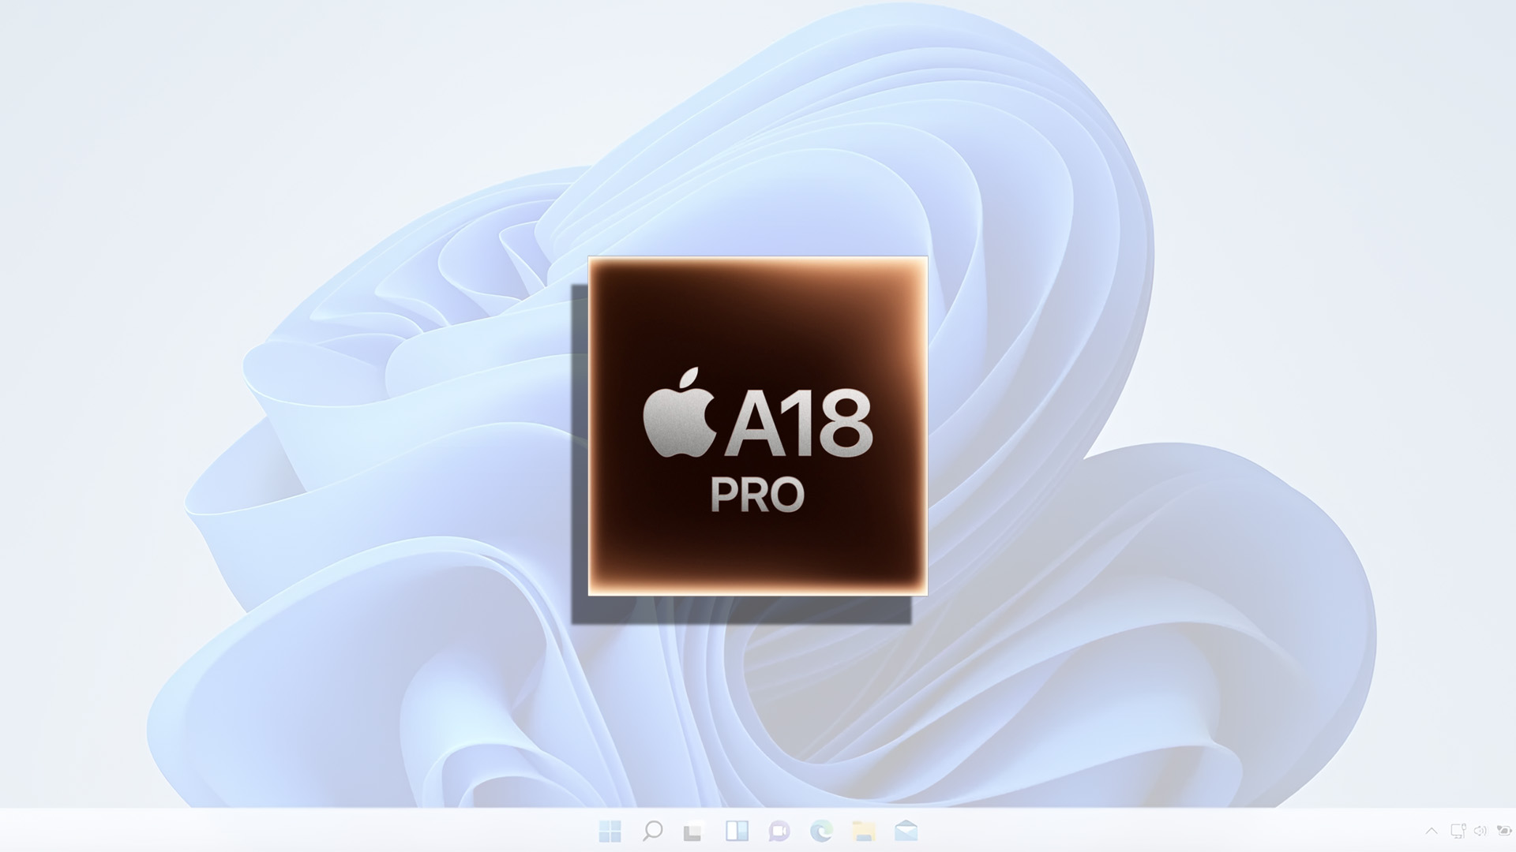Open File Explorer from the taskbar
Viewport: 1516px width, 852px height.
click(864, 831)
